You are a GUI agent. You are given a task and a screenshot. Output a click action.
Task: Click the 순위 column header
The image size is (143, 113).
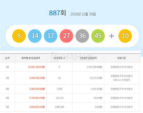[7, 58]
